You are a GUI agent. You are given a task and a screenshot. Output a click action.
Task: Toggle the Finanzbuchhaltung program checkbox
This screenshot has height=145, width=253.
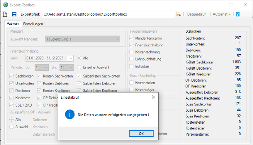coord(131,45)
